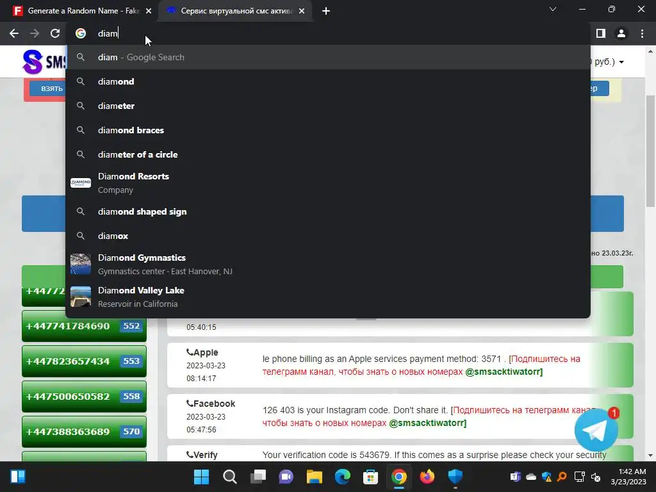Open the muted volume tray icon
Viewport: 656px width, 492px height.
tap(595, 477)
